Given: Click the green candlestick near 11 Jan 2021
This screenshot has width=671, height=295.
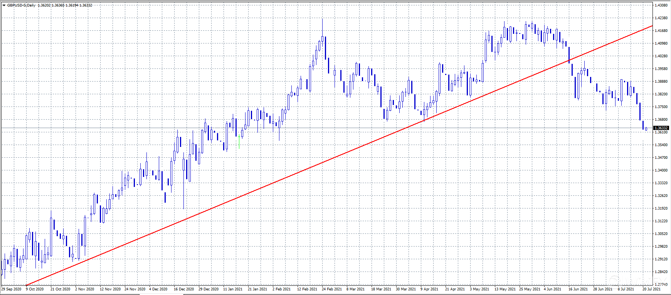Looking at the screenshot, I should tap(239, 141).
